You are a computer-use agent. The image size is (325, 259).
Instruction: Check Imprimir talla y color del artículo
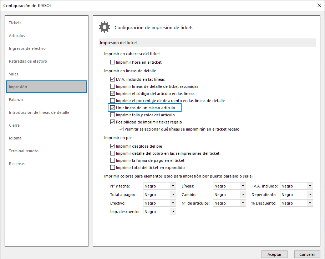[112, 115]
